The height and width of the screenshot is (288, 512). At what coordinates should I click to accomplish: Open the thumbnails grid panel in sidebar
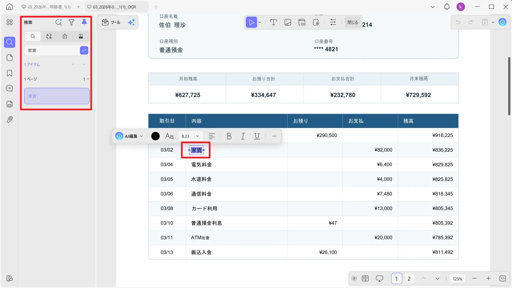click(10, 22)
